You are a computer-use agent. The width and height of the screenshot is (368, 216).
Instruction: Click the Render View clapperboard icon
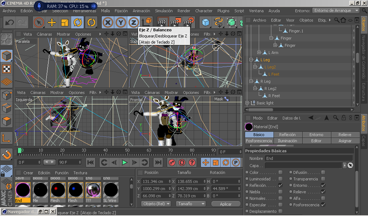point(162,22)
